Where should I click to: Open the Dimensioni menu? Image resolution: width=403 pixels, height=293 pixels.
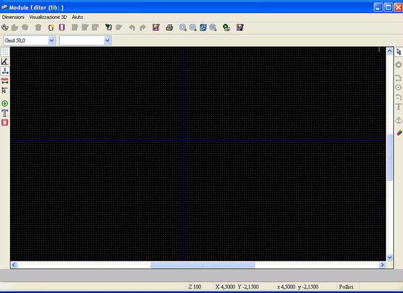pos(13,17)
